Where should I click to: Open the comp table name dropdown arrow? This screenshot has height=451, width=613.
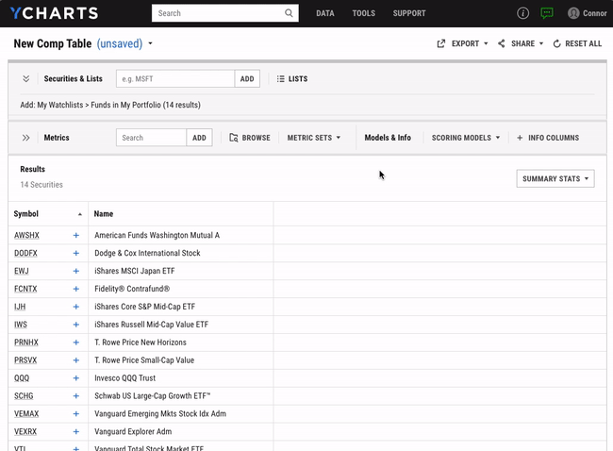coord(150,43)
